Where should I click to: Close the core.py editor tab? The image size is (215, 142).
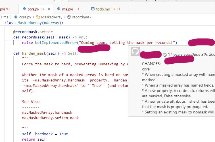coord(49,9)
